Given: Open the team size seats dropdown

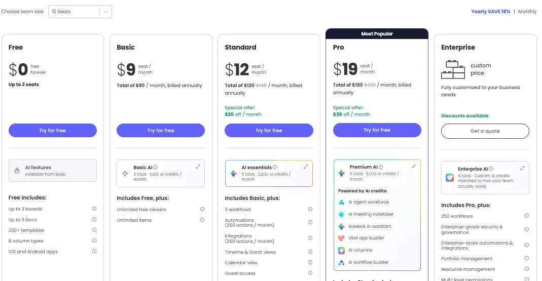Looking at the screenshot, I should [x=80, y=11].
